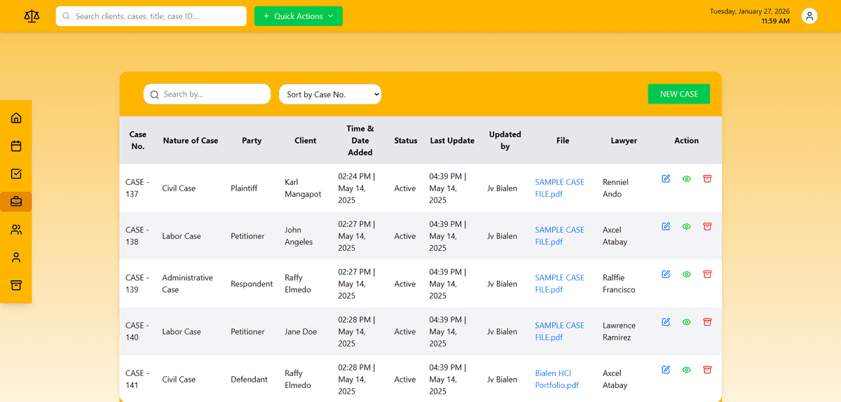View details of CASE - 137

point(687,179)
